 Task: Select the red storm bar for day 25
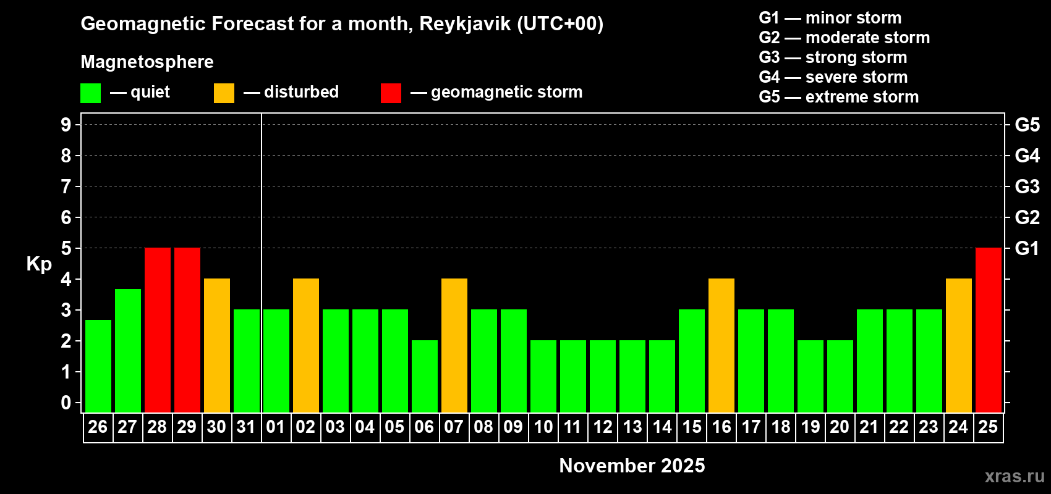tap(988, 330)
